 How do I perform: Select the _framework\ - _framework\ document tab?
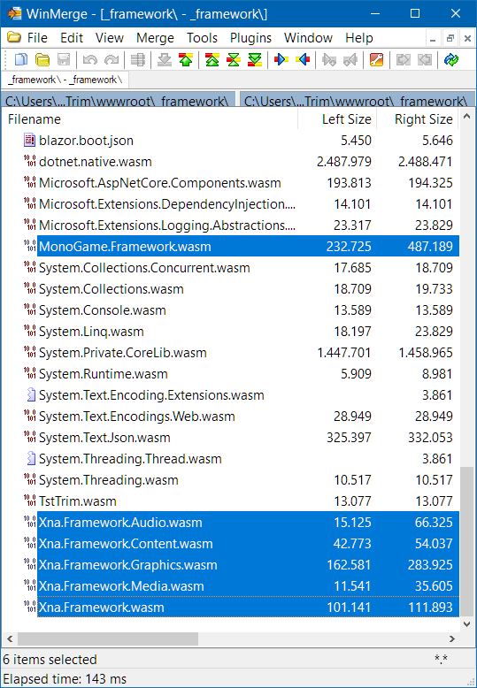pyautogui.click(x=65, y=80)
